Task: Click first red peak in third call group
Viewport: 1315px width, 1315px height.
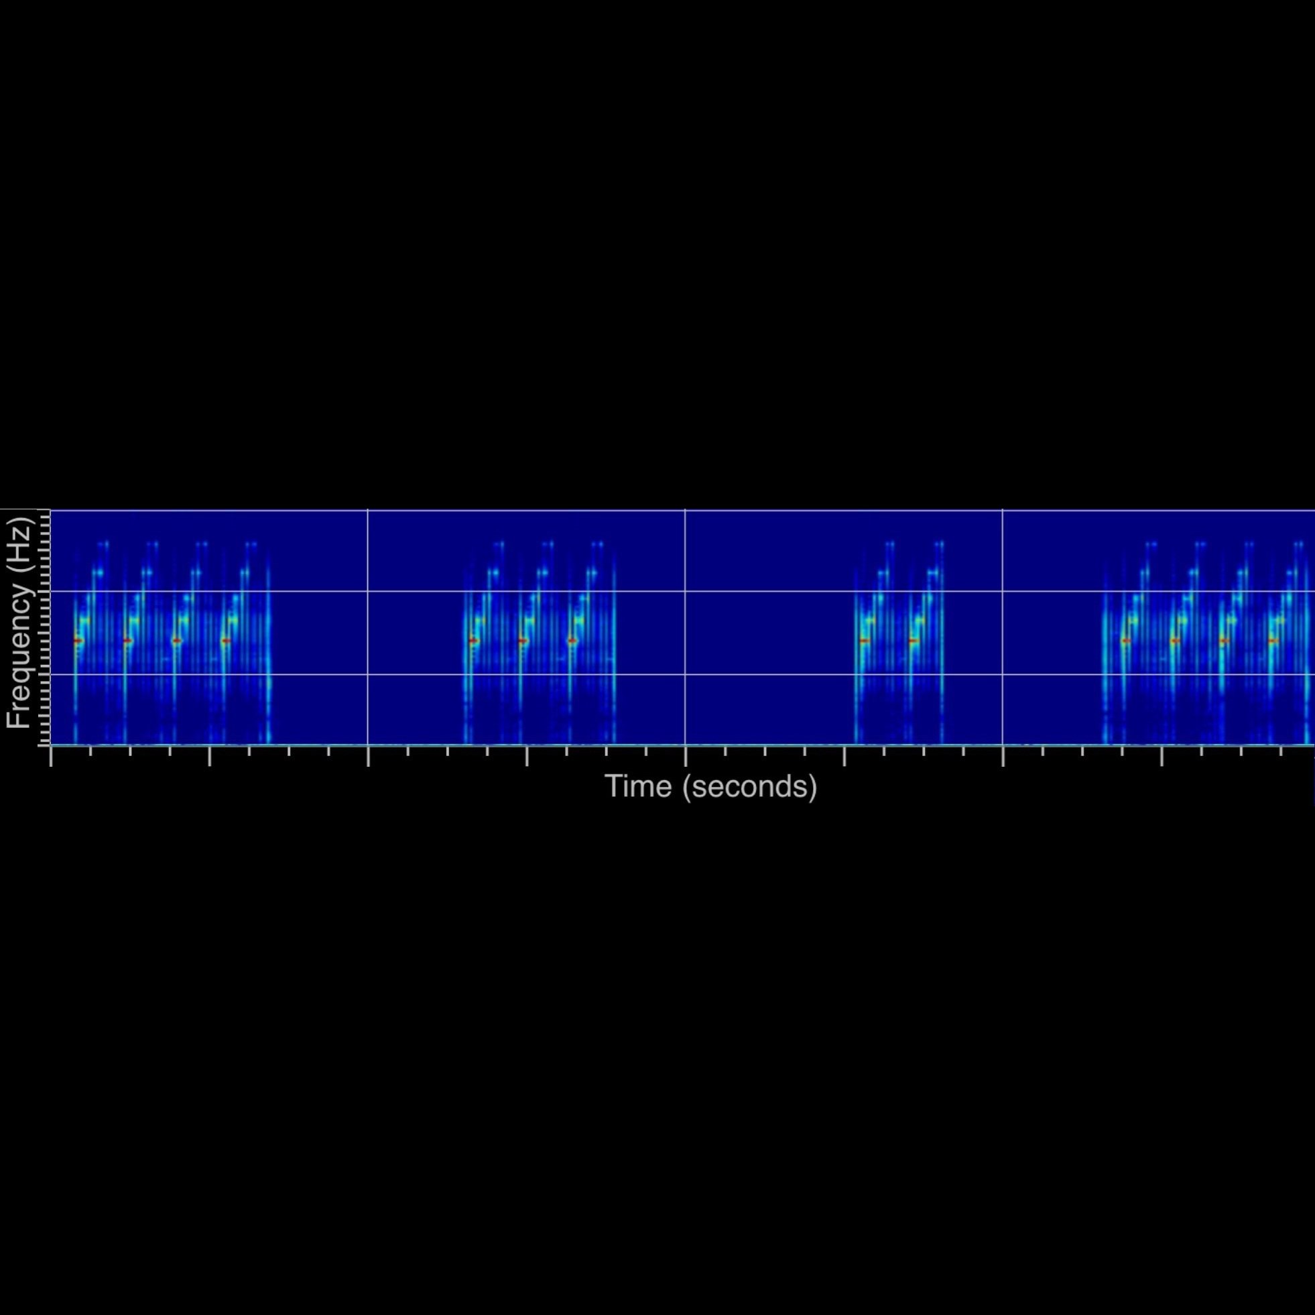Action: [865, 641]
